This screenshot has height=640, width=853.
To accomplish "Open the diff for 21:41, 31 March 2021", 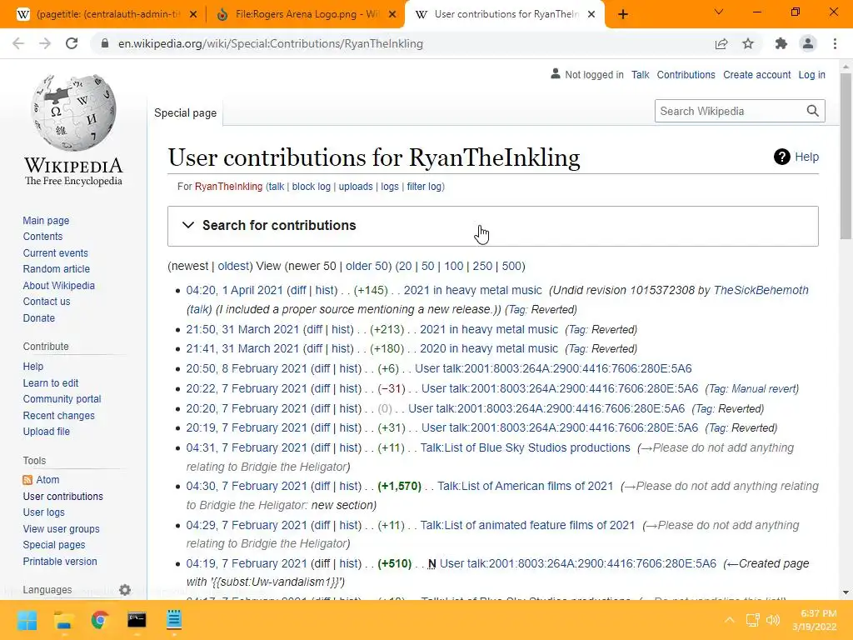I will click(313, 349).
